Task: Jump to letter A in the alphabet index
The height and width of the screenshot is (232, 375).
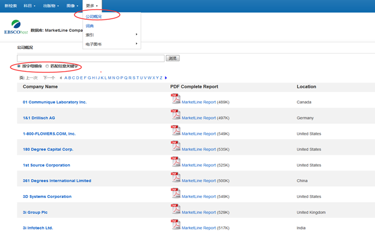Action: pyautogui.click(x=66, y=78)
